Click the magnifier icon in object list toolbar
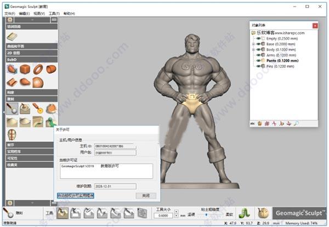Image resolution: width=329 pixels, height=227 pixels. tap(297, 123)
